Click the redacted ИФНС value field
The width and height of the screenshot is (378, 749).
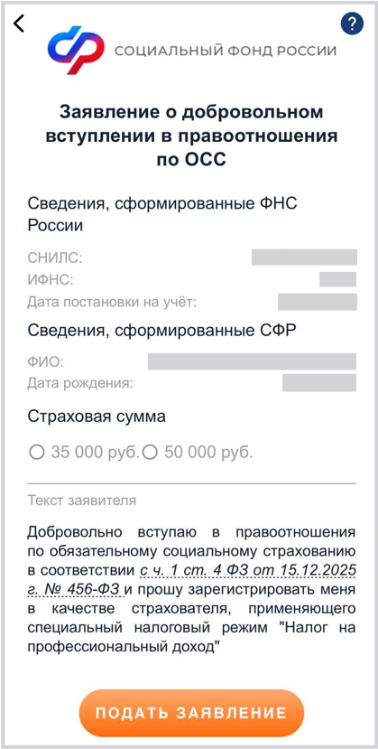(x=337, y=279)
